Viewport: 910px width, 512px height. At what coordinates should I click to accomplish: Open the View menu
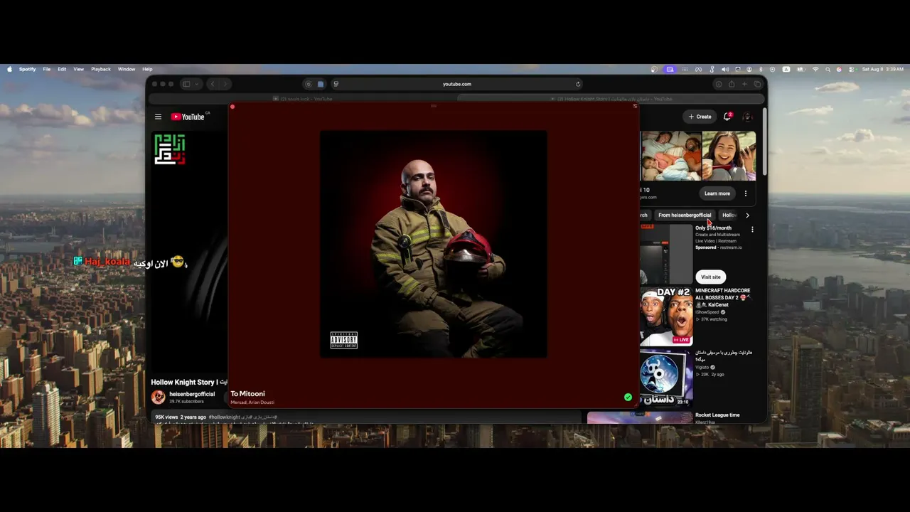click(x=78, y=69)
